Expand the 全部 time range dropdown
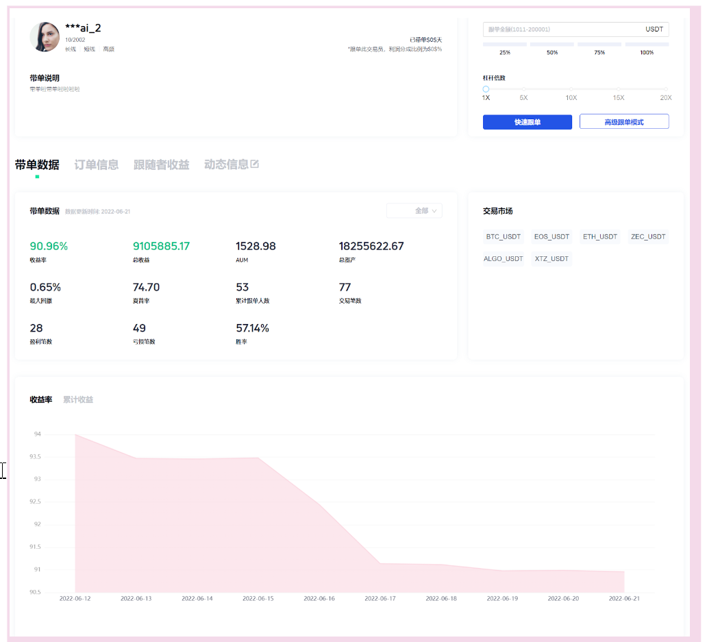The width and height of the screenshot is (707, 642). (414, 211)
